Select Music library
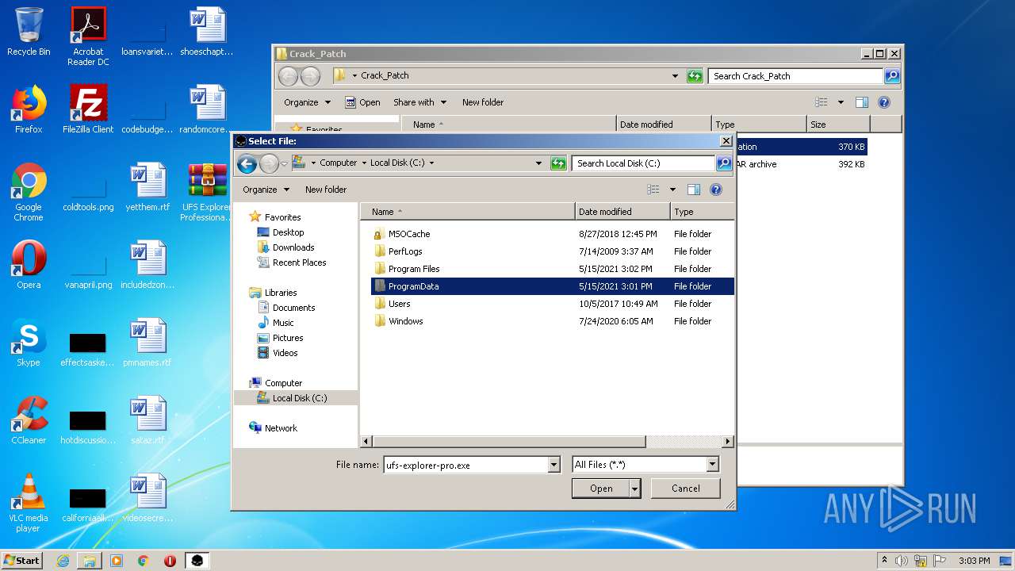 (x=283, y=323)
